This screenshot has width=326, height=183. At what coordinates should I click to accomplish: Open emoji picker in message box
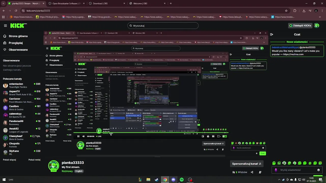coord(318,170)
